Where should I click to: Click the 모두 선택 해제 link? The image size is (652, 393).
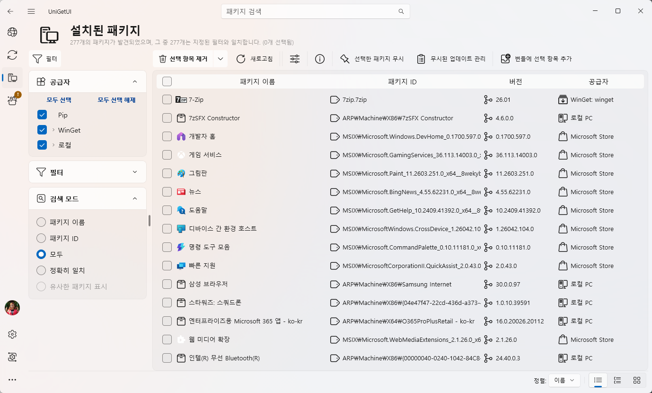coord(116,100)
